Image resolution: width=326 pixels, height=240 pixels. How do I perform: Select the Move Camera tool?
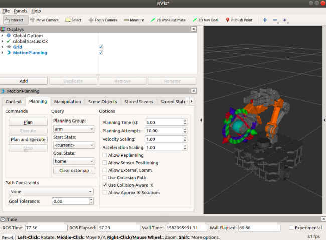pos(44,20)
